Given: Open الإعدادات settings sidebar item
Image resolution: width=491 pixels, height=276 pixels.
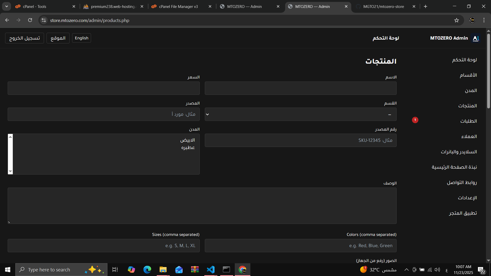Looking at the screenshot, I should (467, 198).
